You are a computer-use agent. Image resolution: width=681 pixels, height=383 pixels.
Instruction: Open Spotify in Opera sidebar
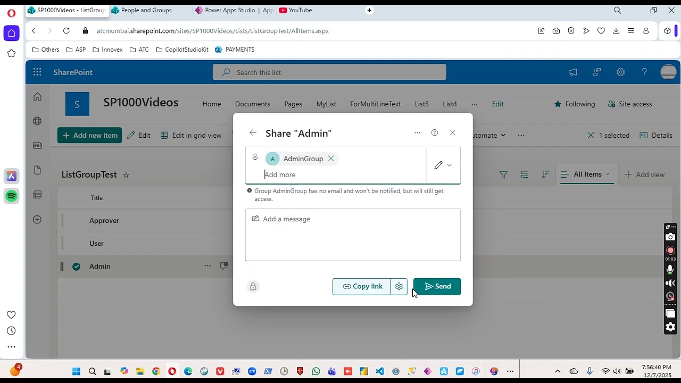click(x=11, y=196)
